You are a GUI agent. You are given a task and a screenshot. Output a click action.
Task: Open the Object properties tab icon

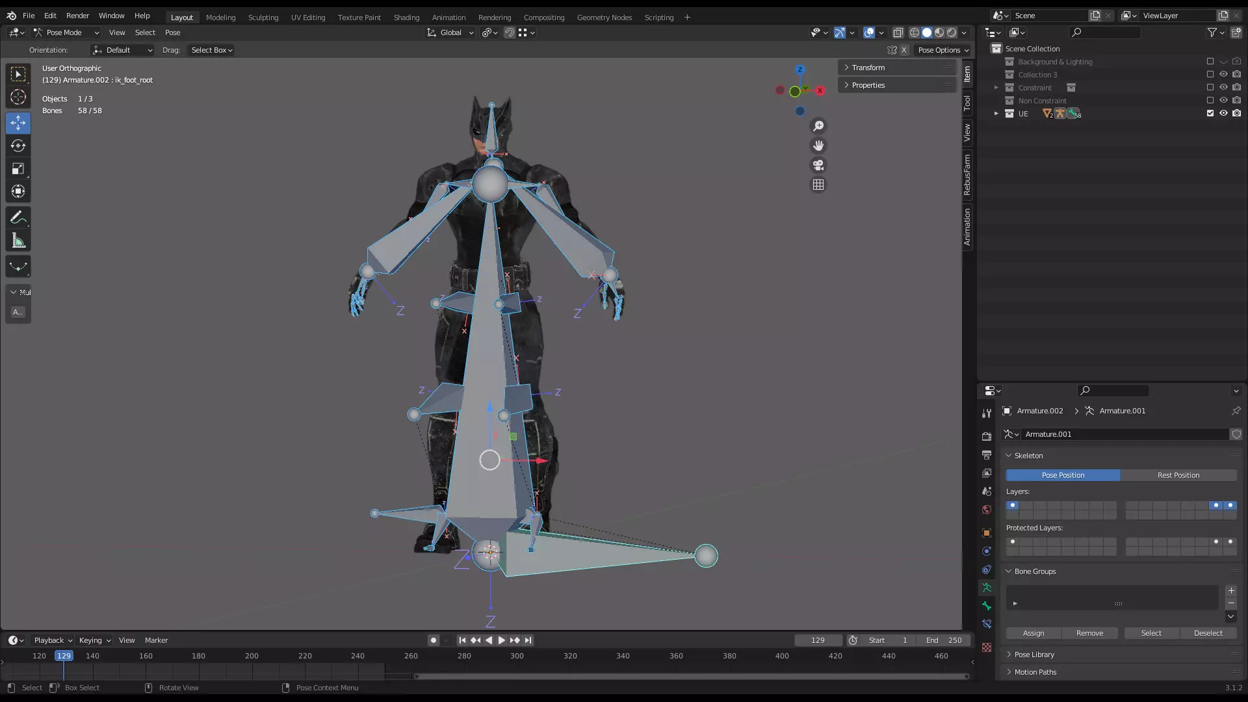tap(987, 533)
